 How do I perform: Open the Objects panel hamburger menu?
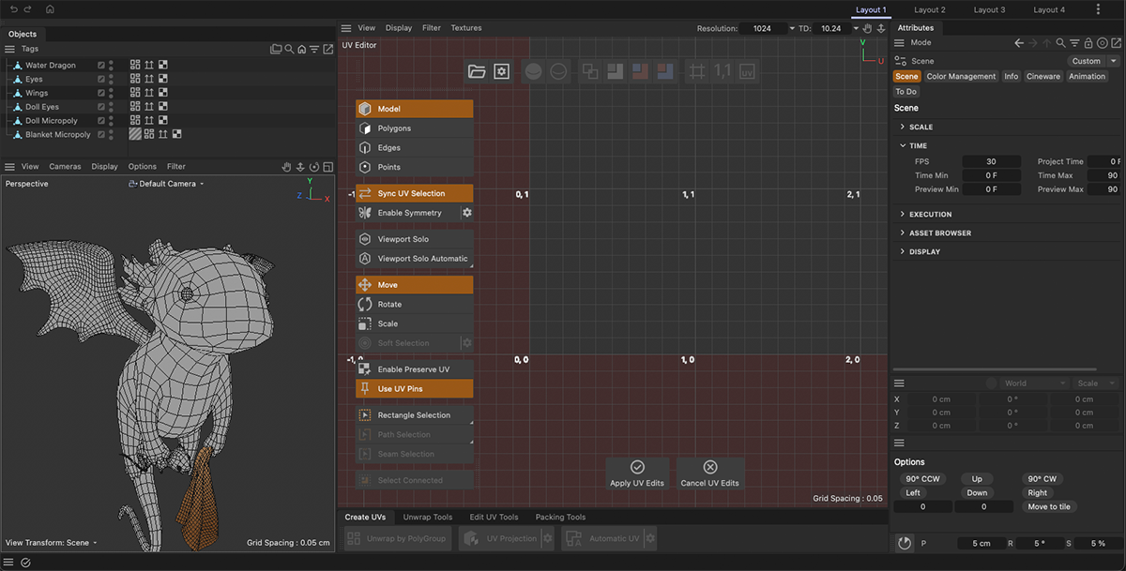[x=10, y=49]
